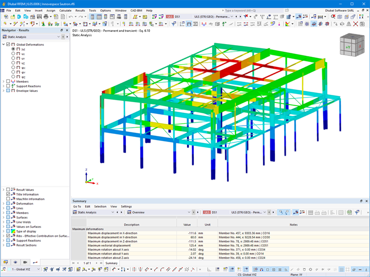Open the camera Views tab in Navigator
Screen dimensions: 370x277
pyautogui.click(x=25, y=262)
